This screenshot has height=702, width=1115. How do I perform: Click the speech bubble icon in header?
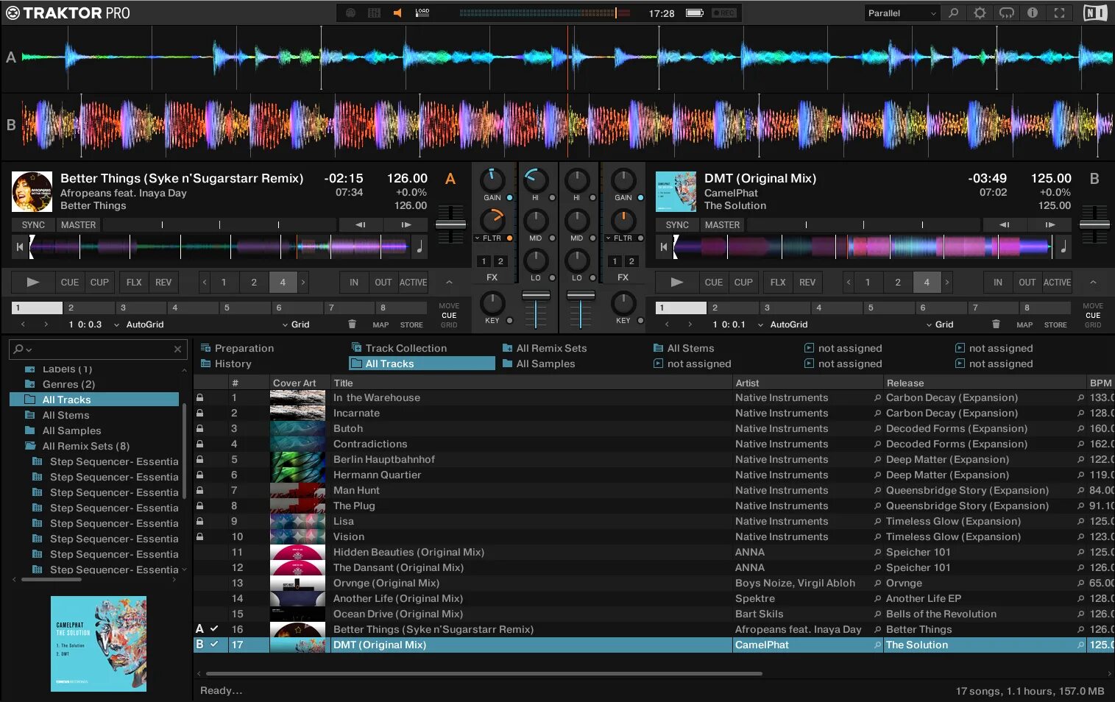click(x=1006, y=13)
